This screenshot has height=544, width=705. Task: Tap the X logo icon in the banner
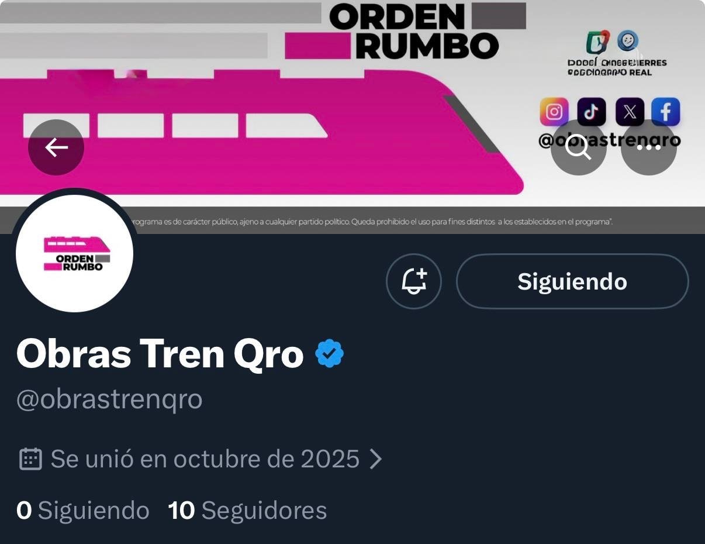[x=630, y=112]
